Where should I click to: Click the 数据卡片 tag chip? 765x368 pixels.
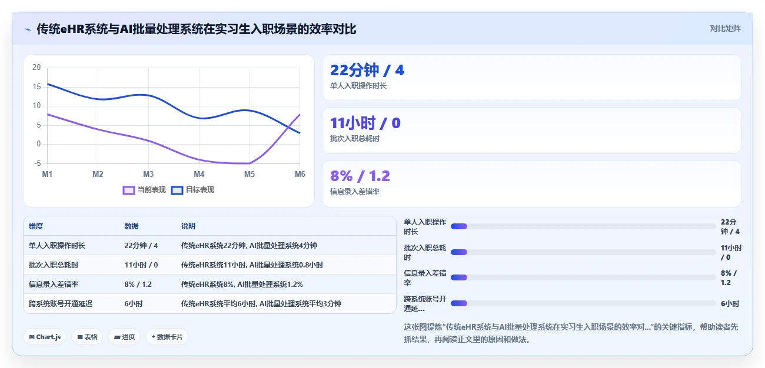pyautogui.click(x=167, y=337)
